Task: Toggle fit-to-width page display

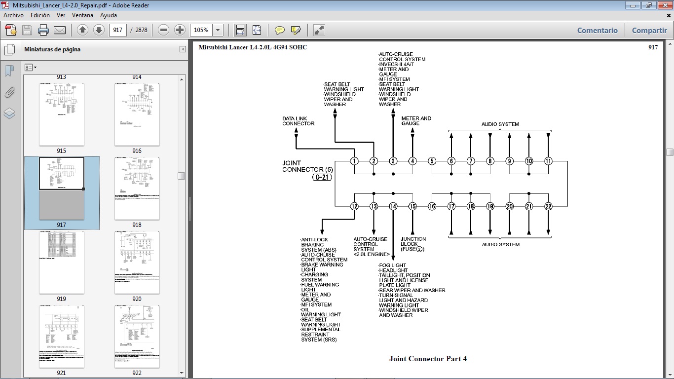Action: coord(240,30)
